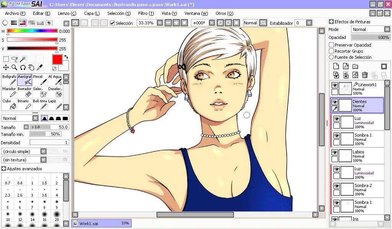Open the (sin textura) texture dropdown
Screen dimensions: 392x229
click(x=44, y=160)
